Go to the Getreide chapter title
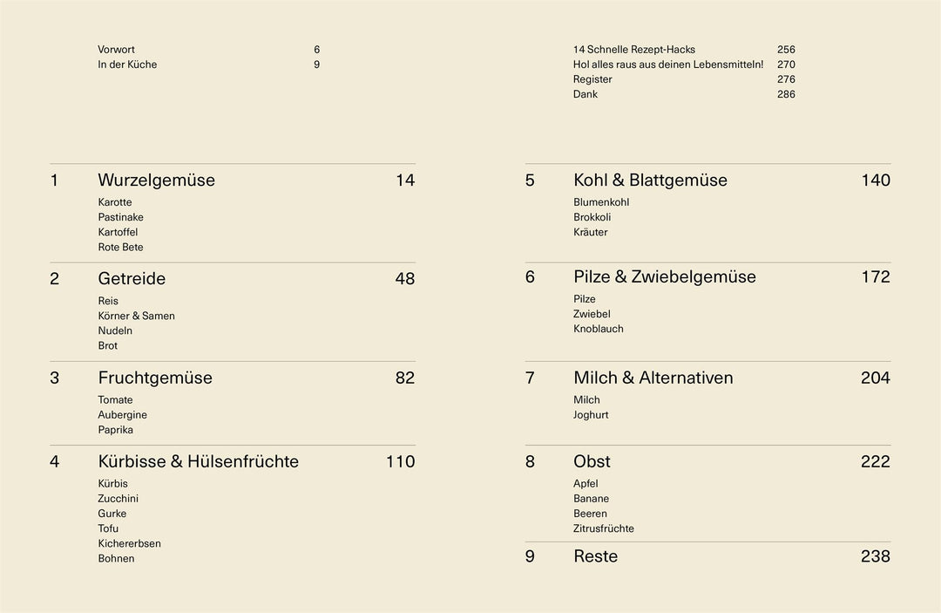 pos(132,279)
